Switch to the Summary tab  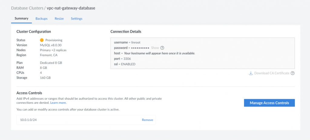[21, 18]
